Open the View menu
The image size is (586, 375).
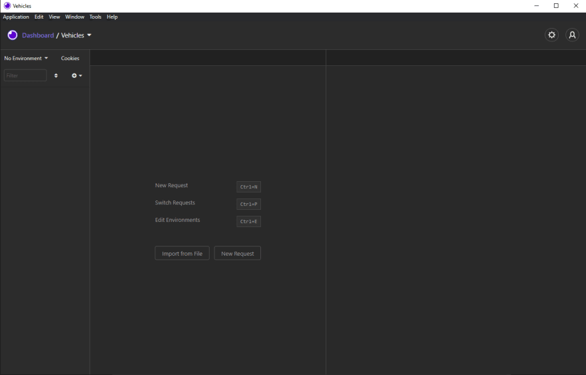[54, 17]
